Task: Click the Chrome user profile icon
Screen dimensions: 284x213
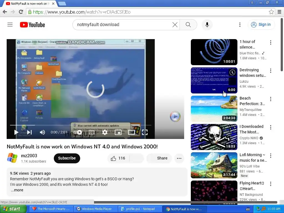Action: click(x=252, y=2)
